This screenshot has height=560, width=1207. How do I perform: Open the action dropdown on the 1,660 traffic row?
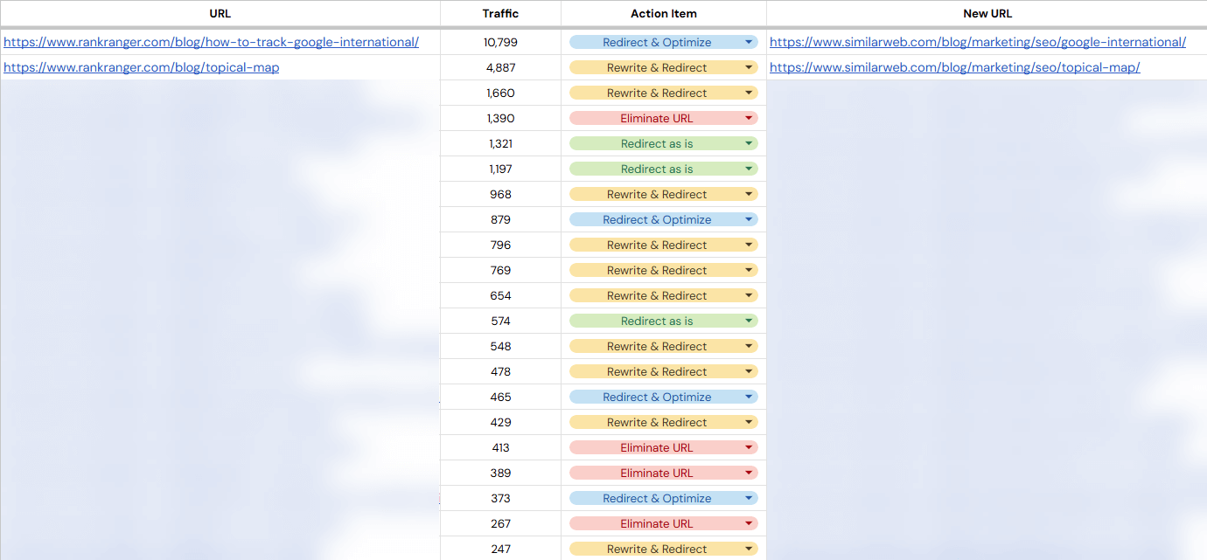[x=749, y=93]
